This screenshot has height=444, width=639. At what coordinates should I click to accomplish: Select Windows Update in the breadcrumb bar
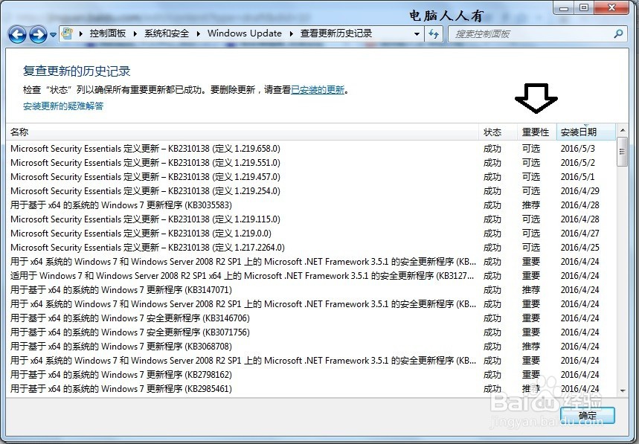click(x=245, y=33)
